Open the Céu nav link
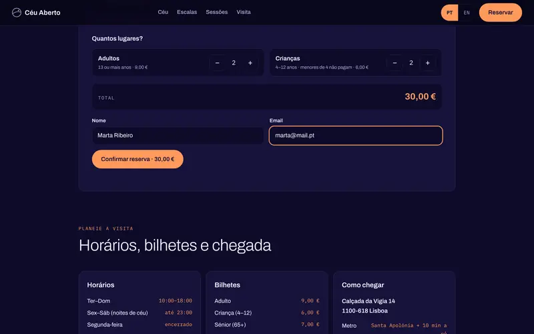Screen dimensions: 534x334 point(163,12)
